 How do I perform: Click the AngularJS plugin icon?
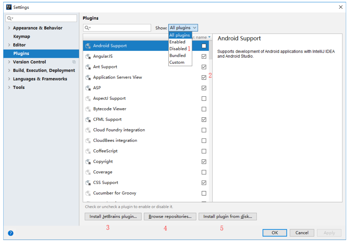pos(88,56)
